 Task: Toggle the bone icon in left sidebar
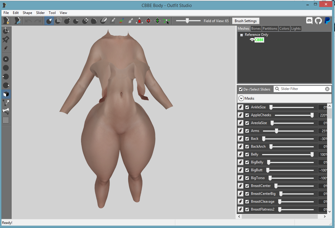[6, 111]
